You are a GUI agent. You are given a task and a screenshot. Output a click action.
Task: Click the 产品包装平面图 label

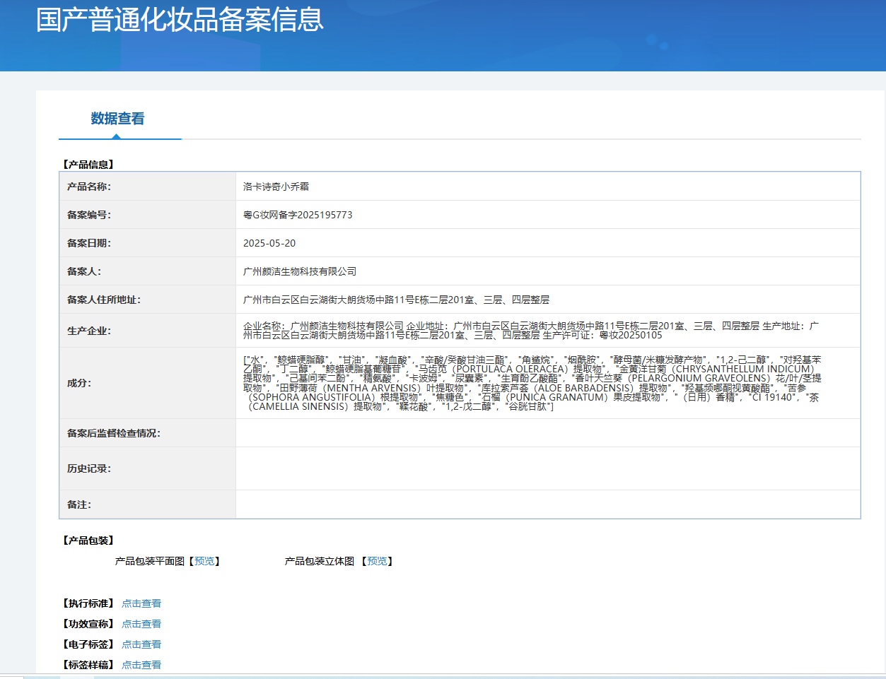click(150, 561)
